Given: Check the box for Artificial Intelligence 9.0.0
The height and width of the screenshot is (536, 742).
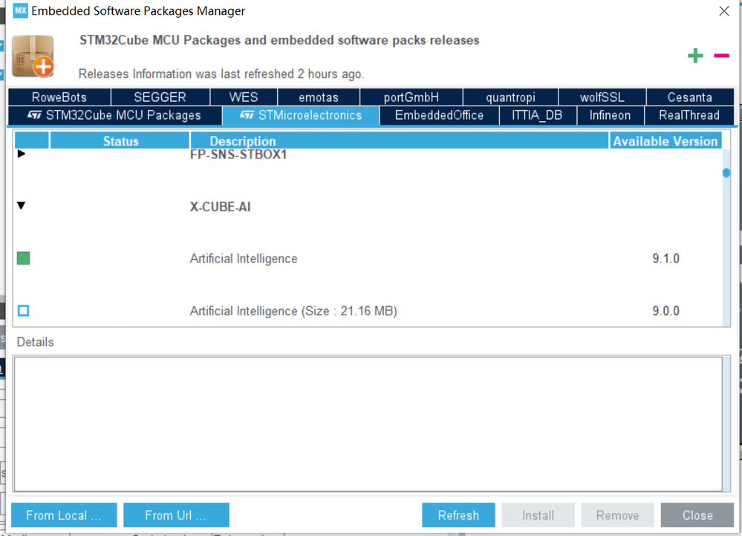Looking at the screenshot, I should [23, 311].
